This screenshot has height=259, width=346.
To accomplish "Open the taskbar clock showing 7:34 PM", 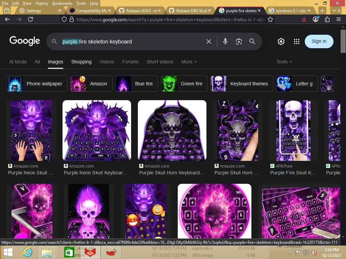I will click(331, 253).
